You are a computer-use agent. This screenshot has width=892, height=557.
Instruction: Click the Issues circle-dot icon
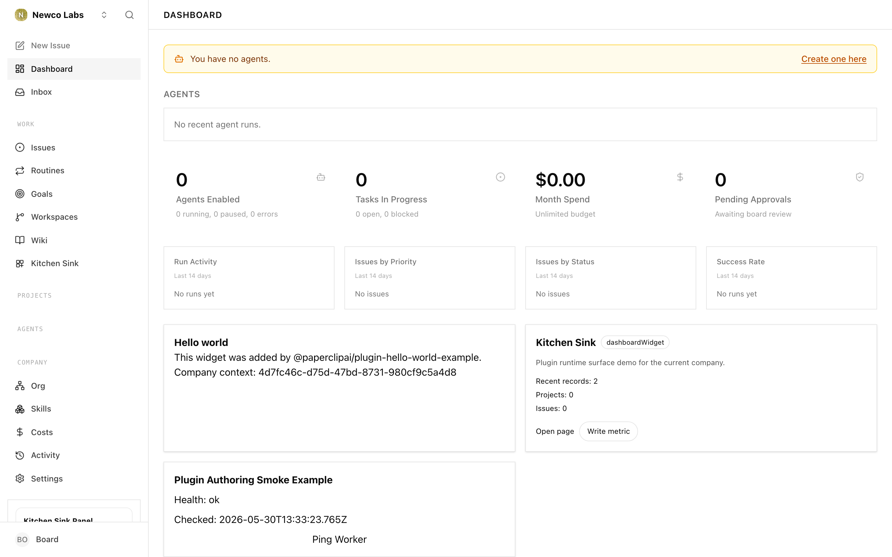pyautogui.click(x=20, y=147)
